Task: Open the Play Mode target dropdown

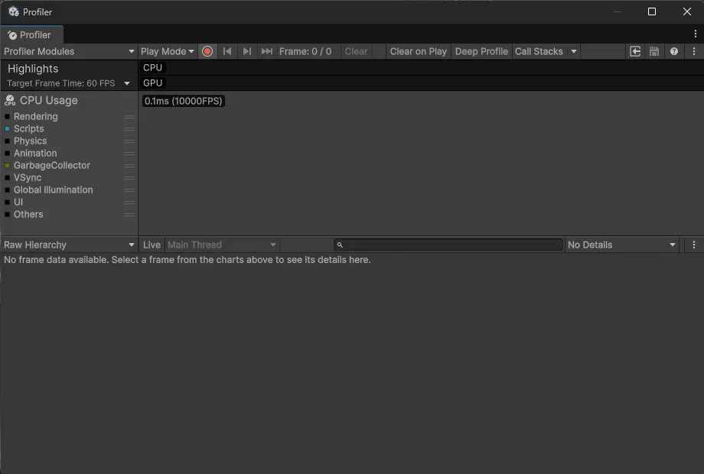Action: pos(167,51)
